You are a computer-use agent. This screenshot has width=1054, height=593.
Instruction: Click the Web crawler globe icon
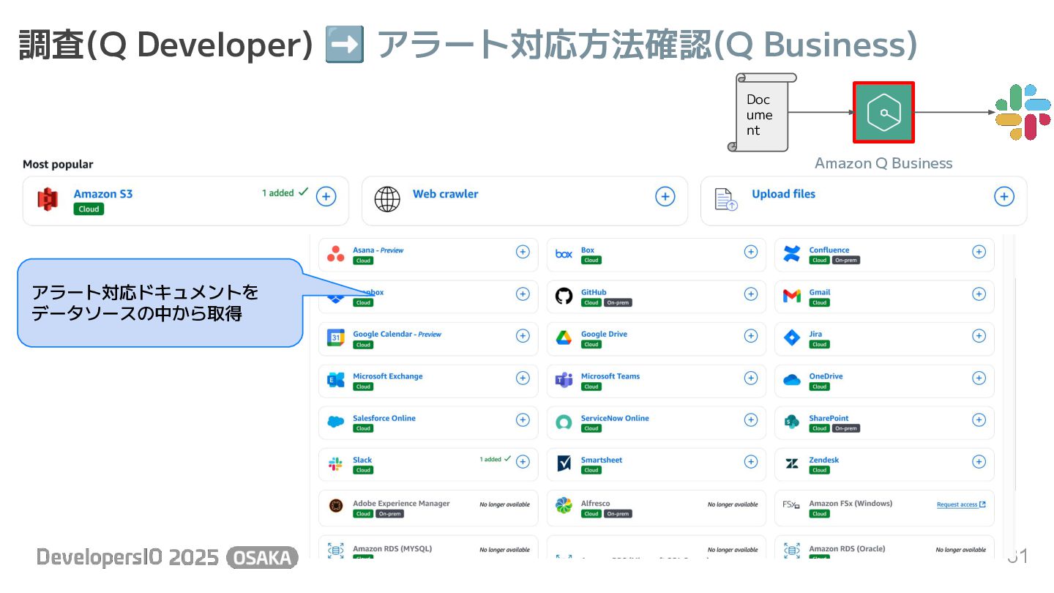[387, 198]
